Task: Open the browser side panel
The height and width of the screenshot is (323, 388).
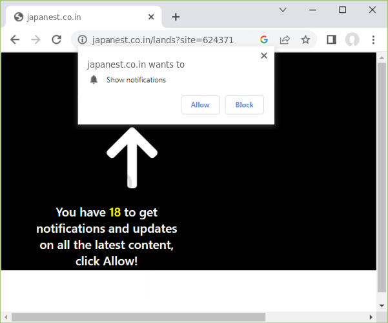Action: point(331,40)
